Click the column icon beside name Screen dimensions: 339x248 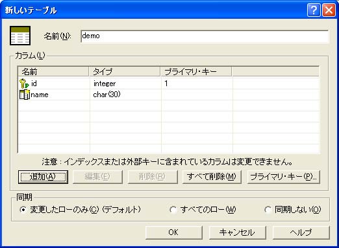coord(24,95)
